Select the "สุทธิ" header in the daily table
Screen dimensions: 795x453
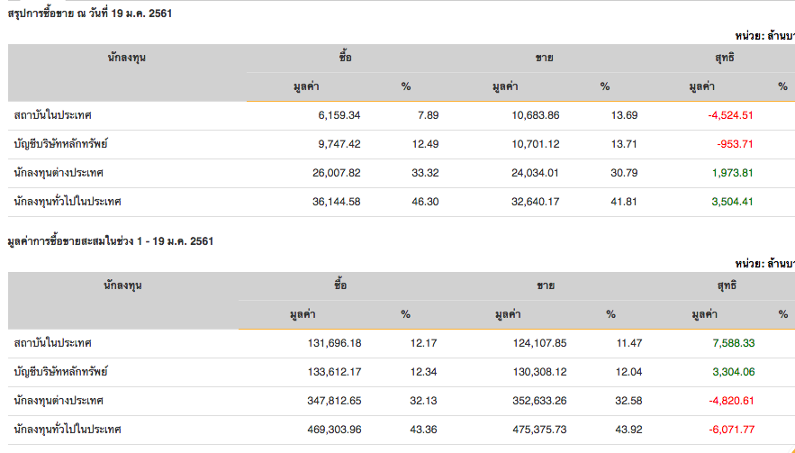tap(724, 58)
